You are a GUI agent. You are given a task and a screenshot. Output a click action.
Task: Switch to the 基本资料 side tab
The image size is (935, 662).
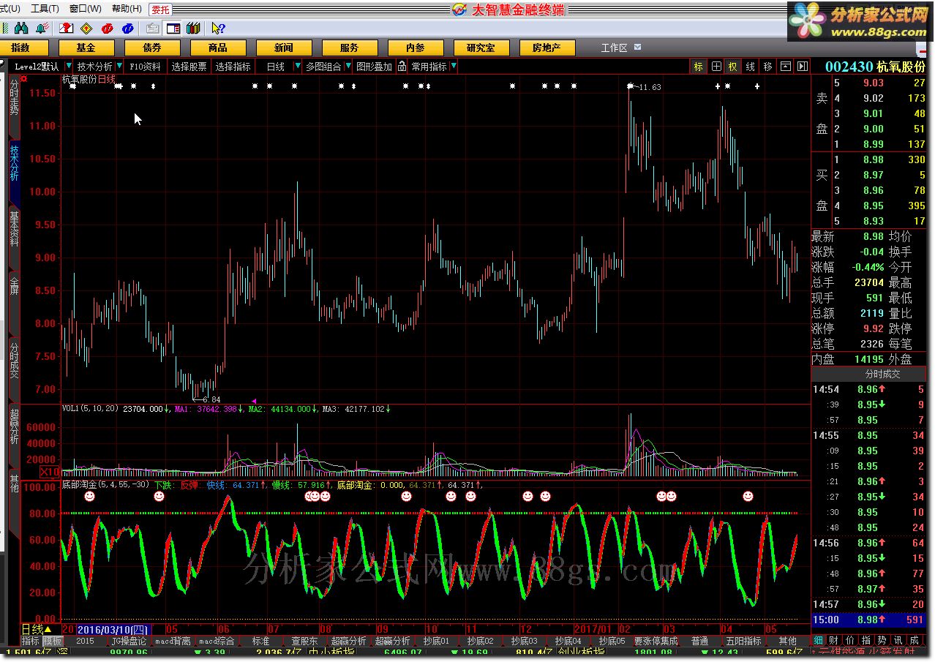14,229
